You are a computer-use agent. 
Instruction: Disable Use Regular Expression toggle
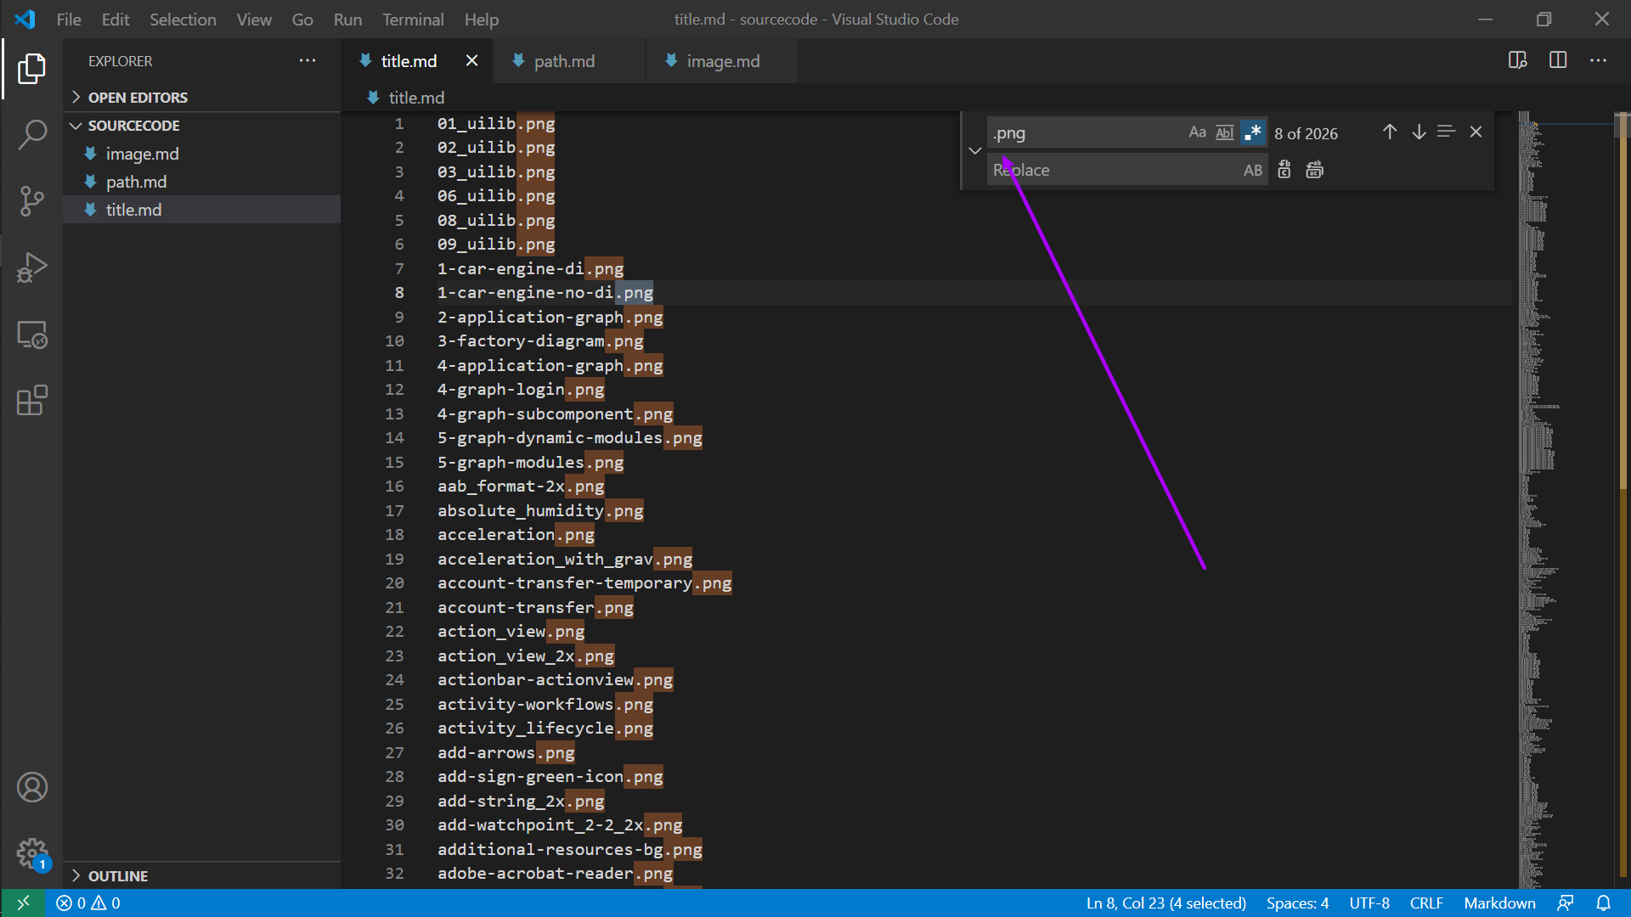[1252, 132]
